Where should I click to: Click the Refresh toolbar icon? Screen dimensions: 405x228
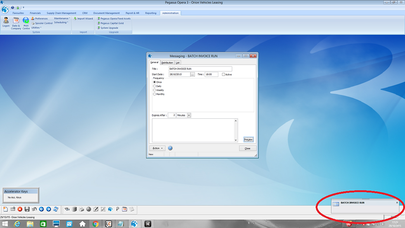[56, 209]
